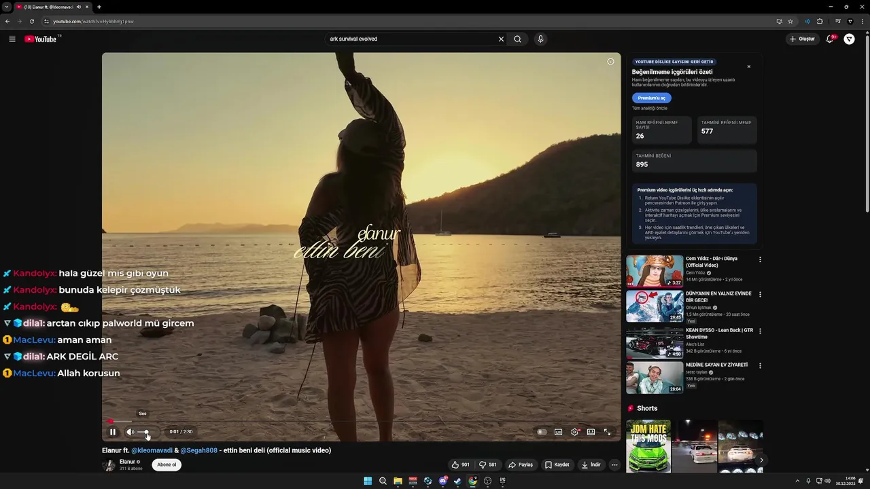Viewport: 870px width, 489px height.
Task: Like the video with 901 likes
Action: pyautogui.click(x=461, y=465)
